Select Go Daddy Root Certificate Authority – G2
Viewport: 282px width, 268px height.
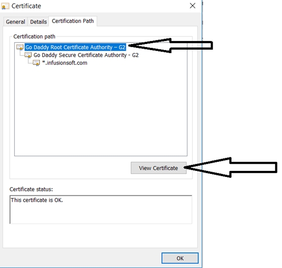pyautogui.click(x=75, y=47)
